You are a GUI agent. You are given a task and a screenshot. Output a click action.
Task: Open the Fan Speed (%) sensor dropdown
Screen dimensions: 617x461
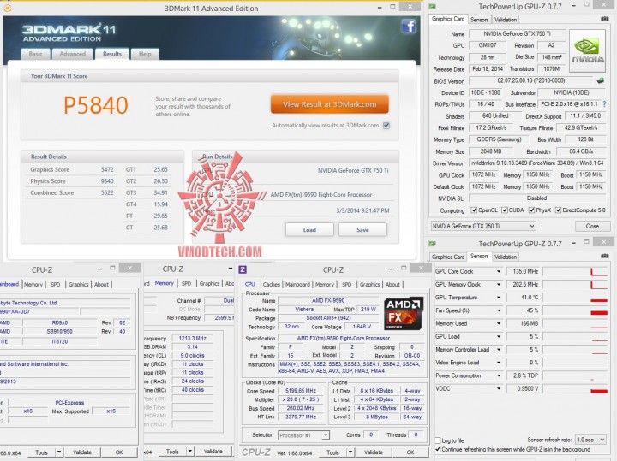click(499, 310)
